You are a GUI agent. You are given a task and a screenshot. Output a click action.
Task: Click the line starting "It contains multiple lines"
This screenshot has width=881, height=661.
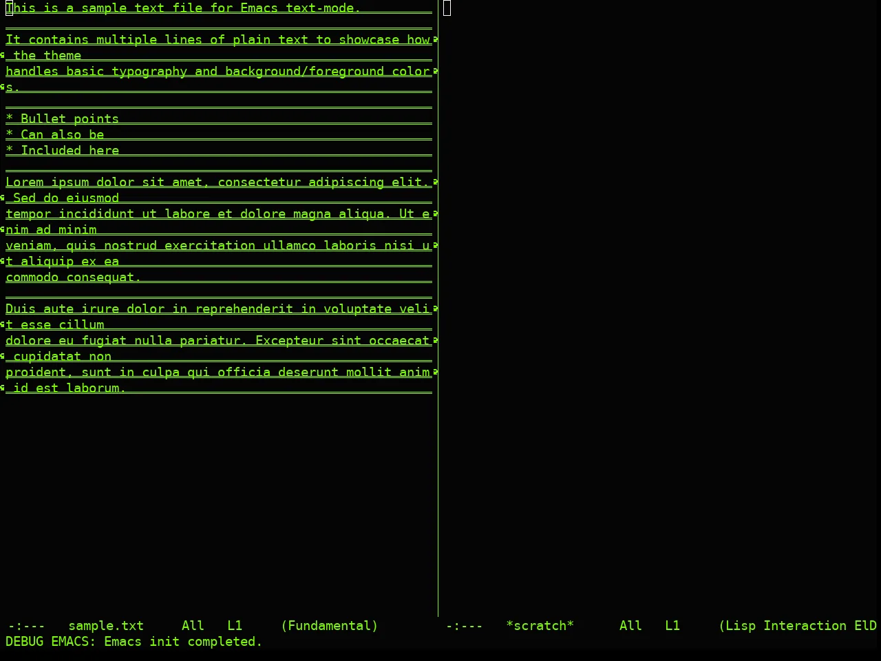click(x=218, y=40)
